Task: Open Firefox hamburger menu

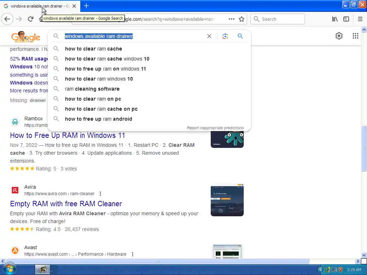Action: tap(360, 19)
